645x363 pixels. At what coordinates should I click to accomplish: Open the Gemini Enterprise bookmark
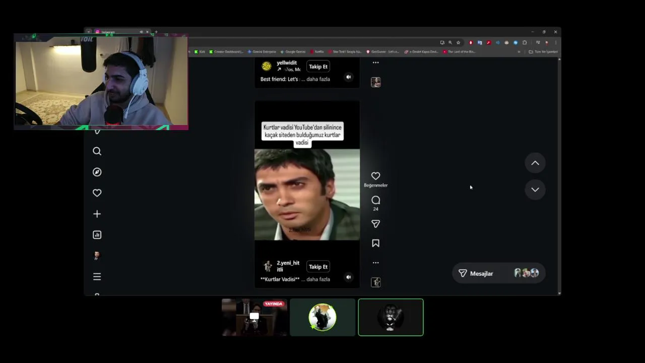(x=262, y=51)
